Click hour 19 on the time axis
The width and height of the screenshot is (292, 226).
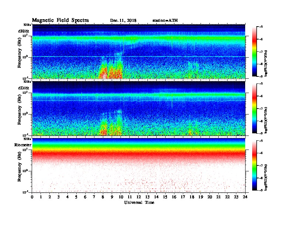pyautogui.click(x=201, y=197)
